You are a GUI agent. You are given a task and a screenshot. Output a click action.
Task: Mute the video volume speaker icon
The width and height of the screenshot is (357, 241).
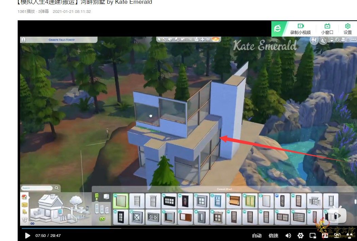288,236
